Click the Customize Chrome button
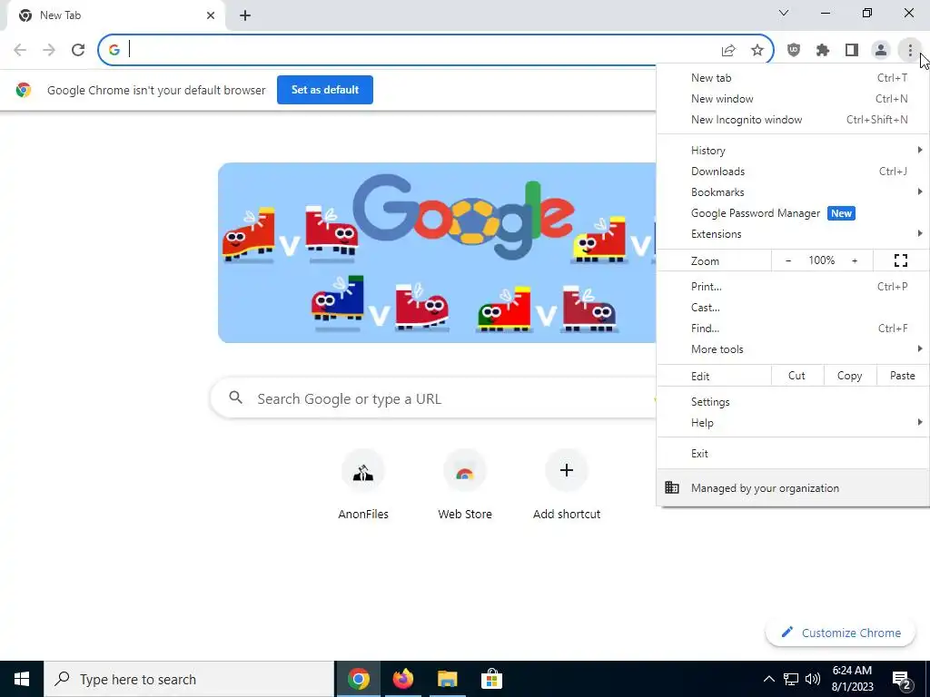This screenshot has width=930, height=697. click(842, 633)
